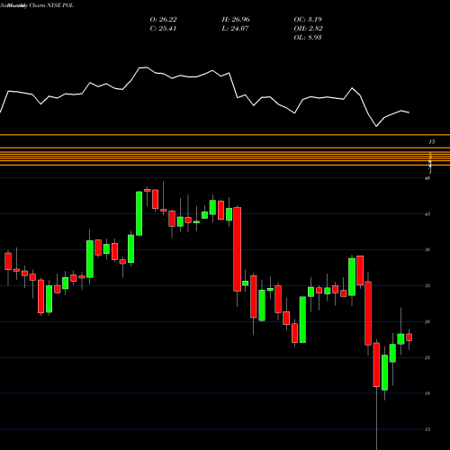450x450 pixels.
Task: Click the 'OH: 2.82' statistic
Action: [x=308, y=29]
